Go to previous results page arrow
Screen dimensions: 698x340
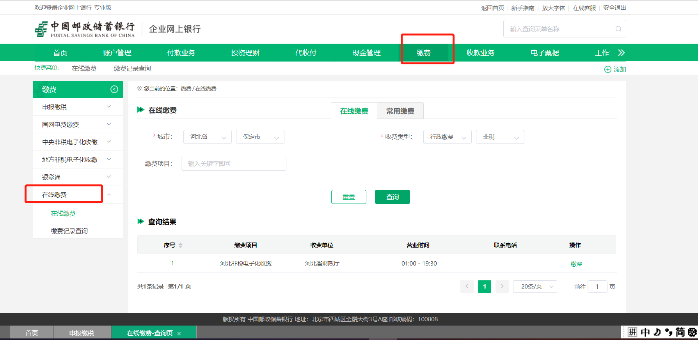[x=467, y=287]
